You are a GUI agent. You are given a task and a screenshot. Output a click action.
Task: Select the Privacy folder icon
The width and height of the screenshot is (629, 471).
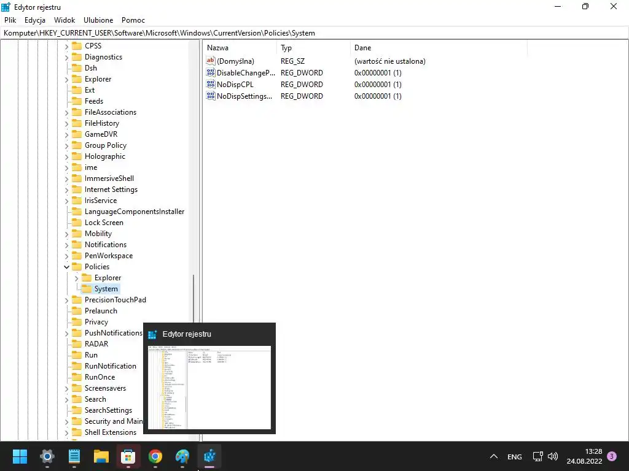pyautogui.click(x=77, y=321)
